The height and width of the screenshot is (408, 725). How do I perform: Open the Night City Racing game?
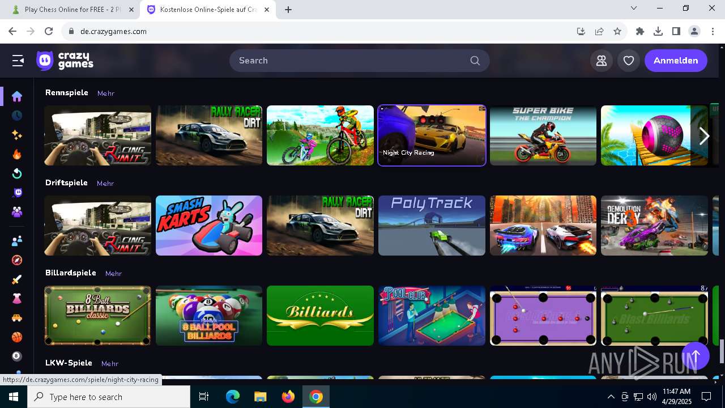point(432,135)
